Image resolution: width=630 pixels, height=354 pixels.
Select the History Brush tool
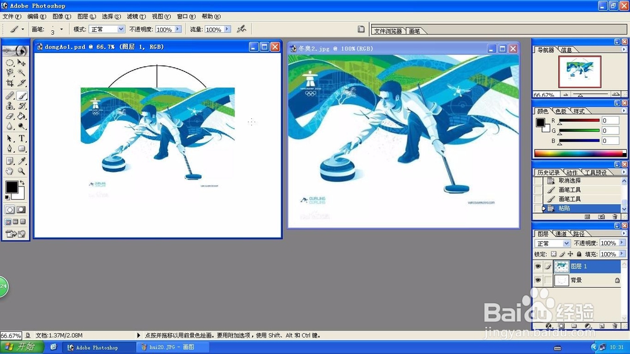pyautogui.click(x=21, y=106)
